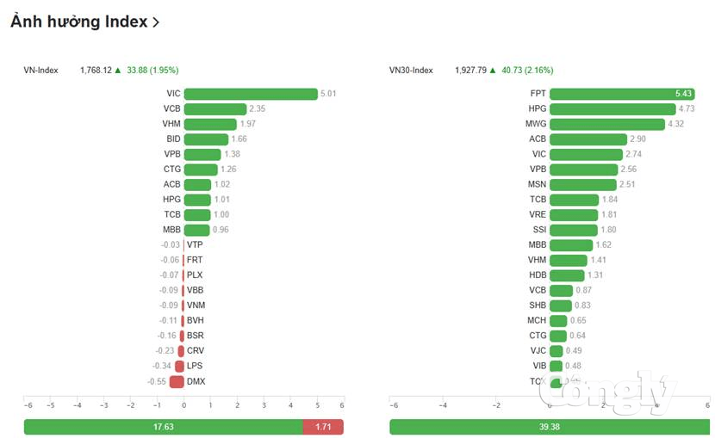
Task: Click the green 17.63 summary bar segment
Action: point(164,427)
